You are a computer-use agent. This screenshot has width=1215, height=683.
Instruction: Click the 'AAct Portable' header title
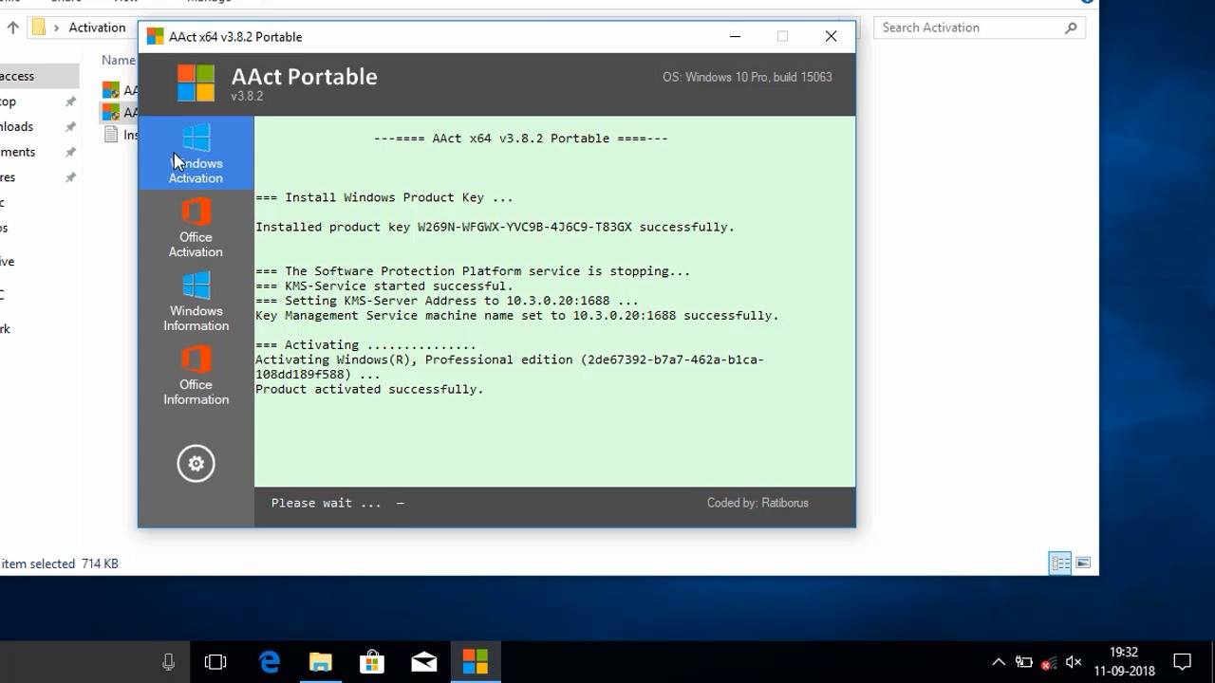(x=305, y=77)
